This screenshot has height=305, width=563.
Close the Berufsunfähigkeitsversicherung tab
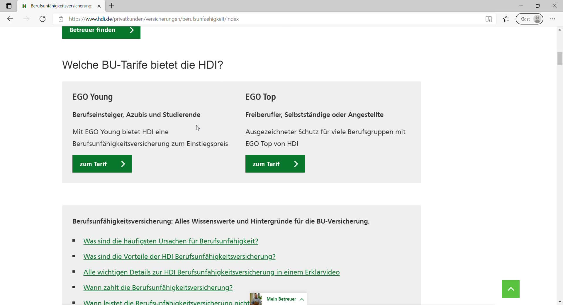[x=99, y=6]
